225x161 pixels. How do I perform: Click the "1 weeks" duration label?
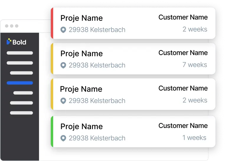(195, 137)
